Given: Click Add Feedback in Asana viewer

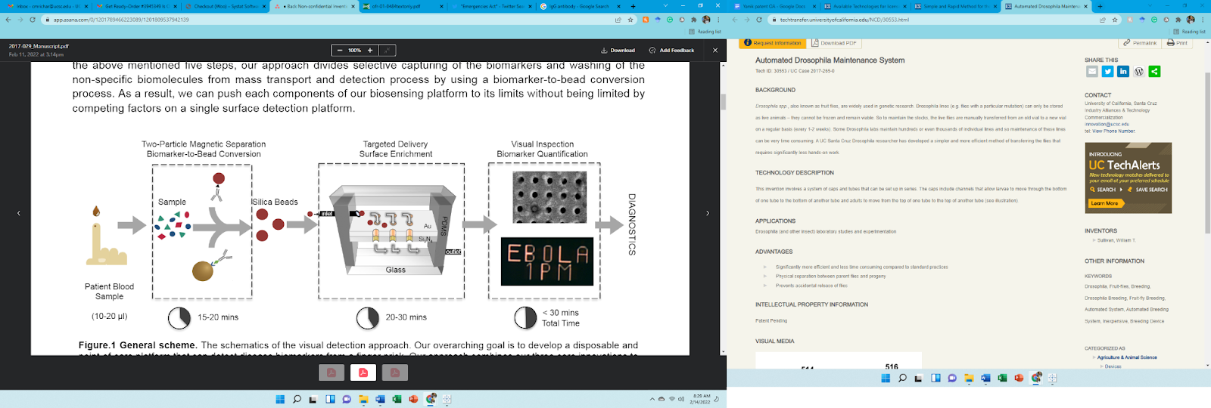Looking at the screenshot, I should (671, 50).
